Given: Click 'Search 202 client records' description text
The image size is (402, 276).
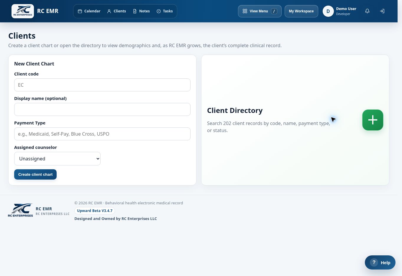Looking at the screenshot, I should [x=269, y=127].
